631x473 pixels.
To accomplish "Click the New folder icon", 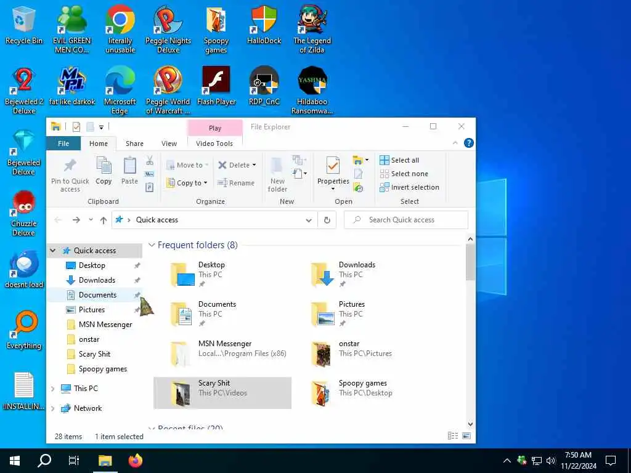I will 277,166.
